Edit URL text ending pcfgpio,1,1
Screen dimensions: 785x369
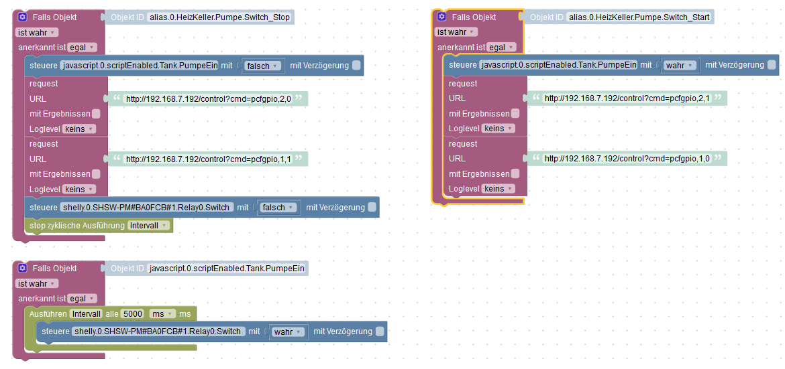click(x=208, y=159)
